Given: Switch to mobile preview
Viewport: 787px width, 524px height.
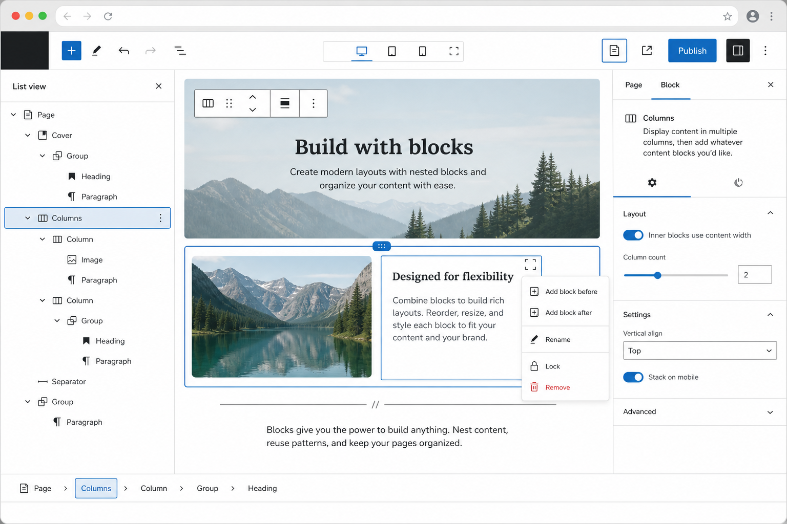Looking at the screenshot, I should (422, 51).
